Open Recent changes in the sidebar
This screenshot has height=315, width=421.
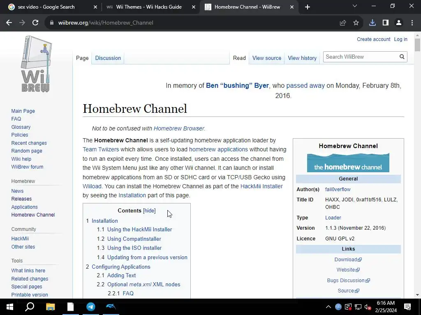pos(29,143)
